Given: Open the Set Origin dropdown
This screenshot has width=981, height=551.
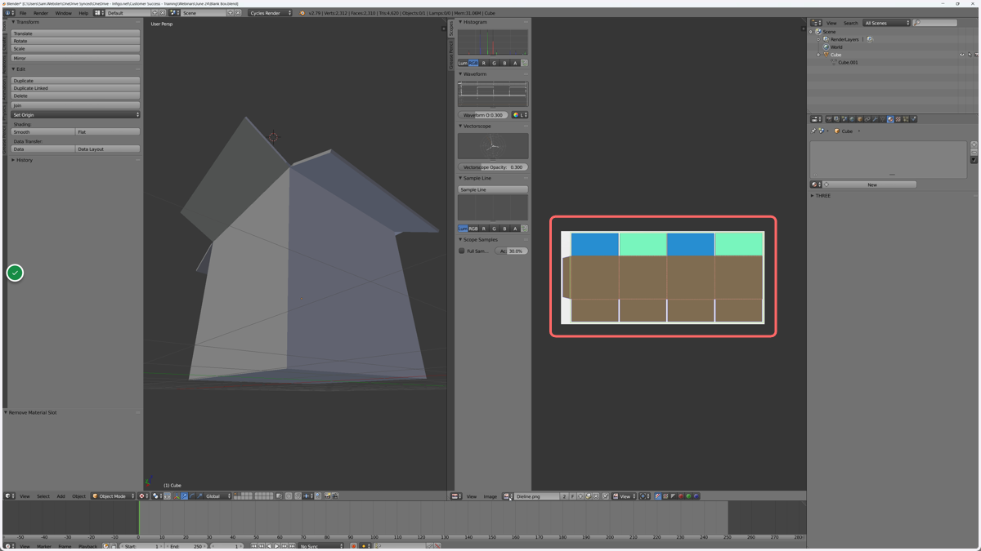Looking at the screenshot, I should [x=75, y=115].
